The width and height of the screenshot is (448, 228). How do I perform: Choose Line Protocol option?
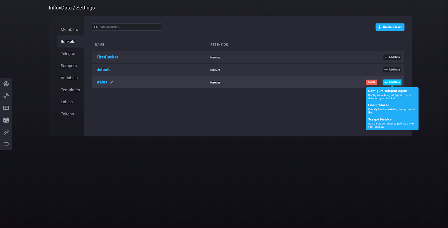coord(392,109)
